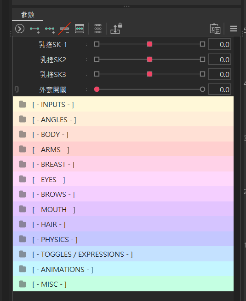Click the 乳搖SK3 value field
This screenshot has height=301, width=246.
[220, 74]
